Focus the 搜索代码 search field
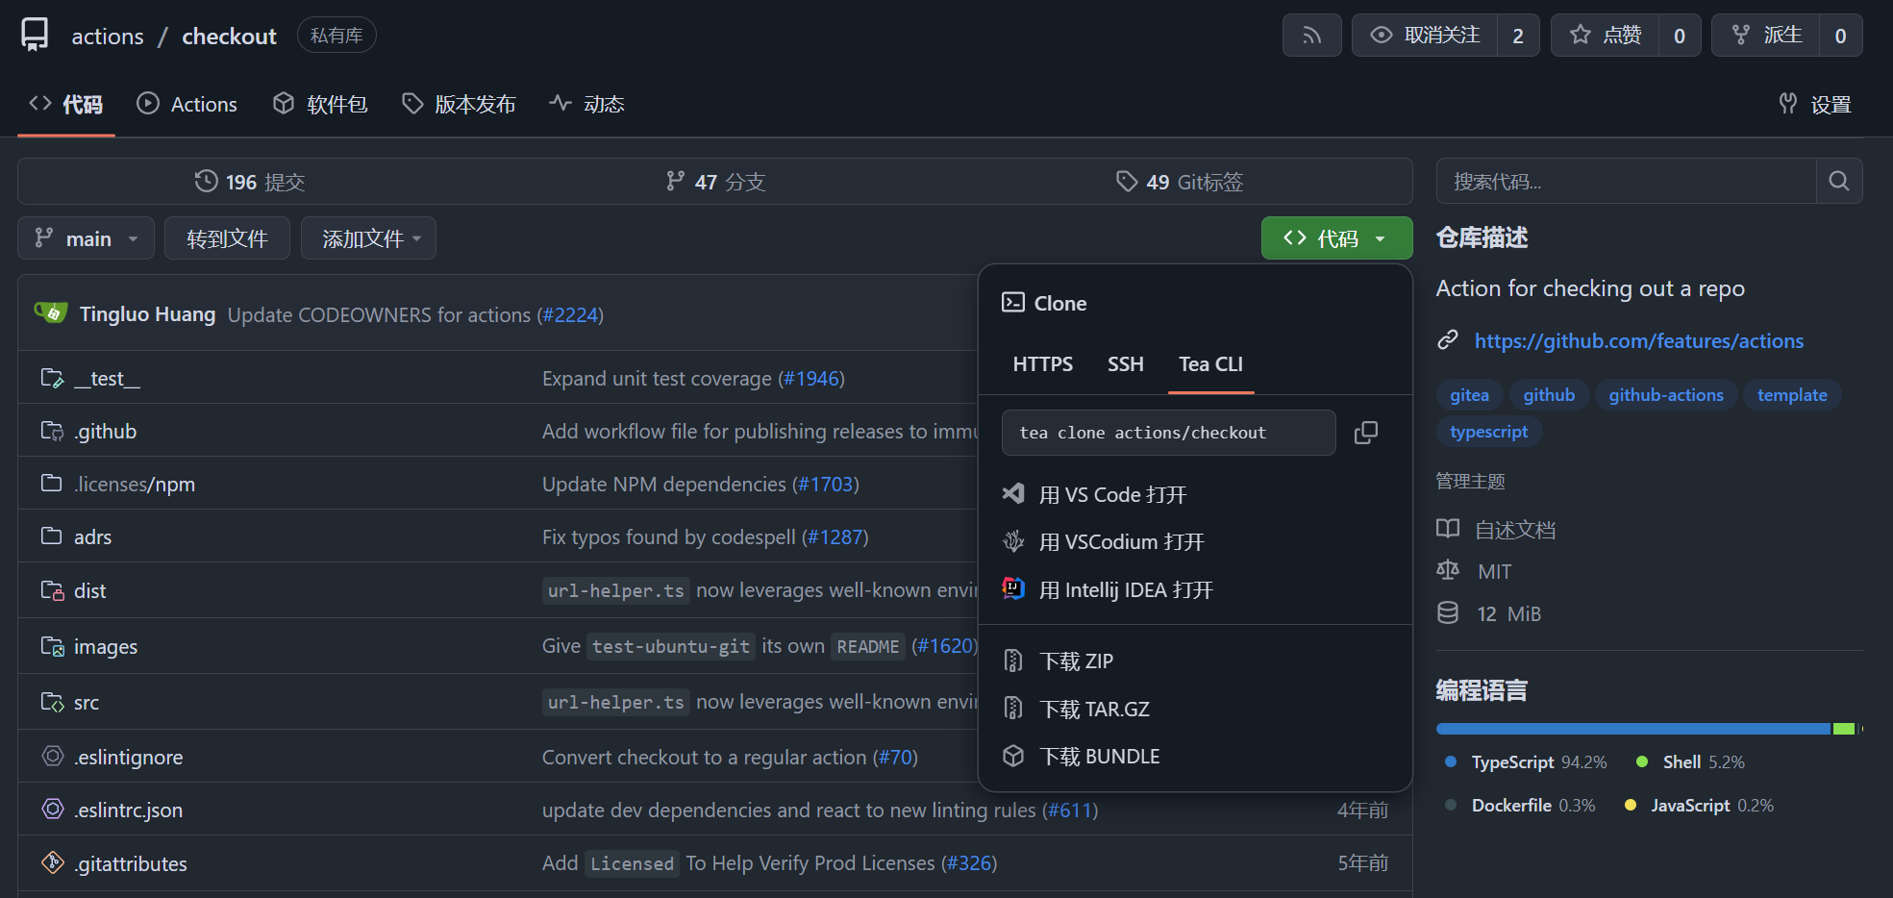The width and height of the screenshot is (1893, 898). (1625, 181)
